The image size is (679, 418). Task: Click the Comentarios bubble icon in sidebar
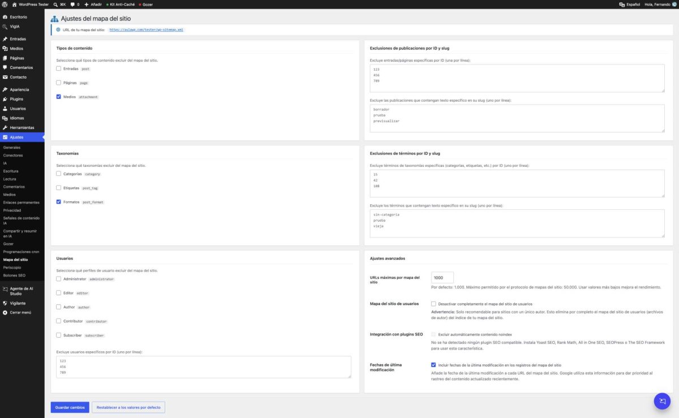click(5, 68)
